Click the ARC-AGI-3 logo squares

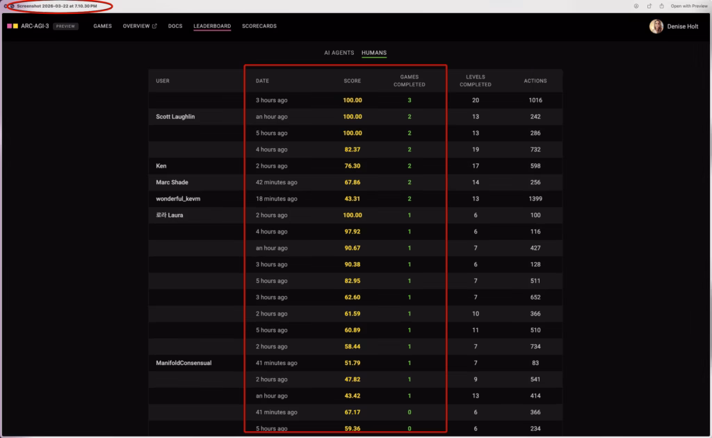click(x=13, y=26)
